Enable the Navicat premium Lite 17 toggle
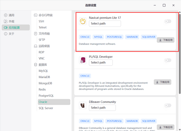Image resolution: width=181 pixels, height=131 pixels. (168, 21)
